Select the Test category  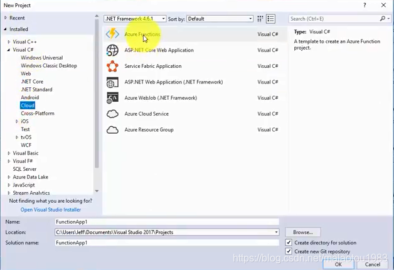click(25, 129)
